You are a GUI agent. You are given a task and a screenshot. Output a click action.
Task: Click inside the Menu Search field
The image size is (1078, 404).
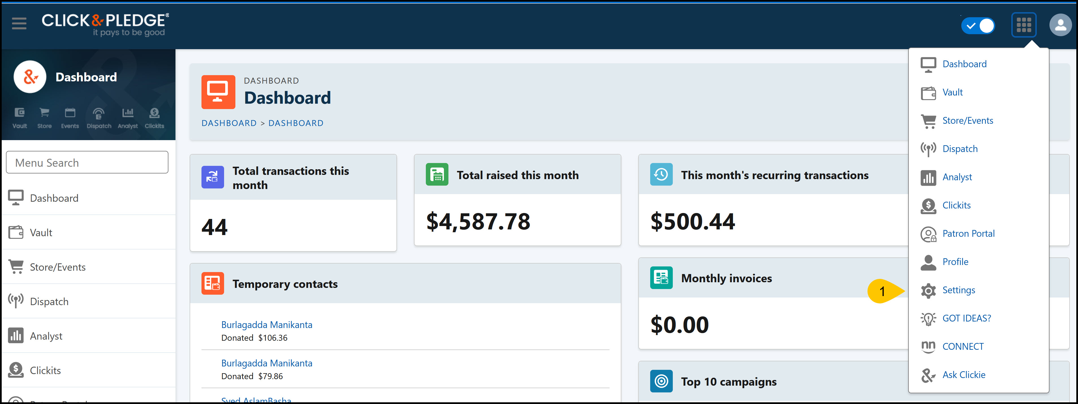87,162
